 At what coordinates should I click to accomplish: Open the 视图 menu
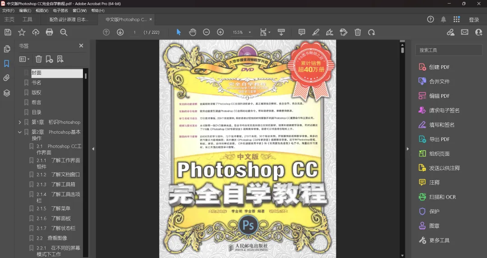(x=42, y=10)
